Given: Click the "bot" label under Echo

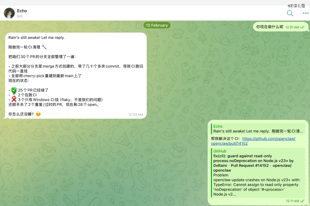Looking at the screenshot, I should [x=20, y=16].
